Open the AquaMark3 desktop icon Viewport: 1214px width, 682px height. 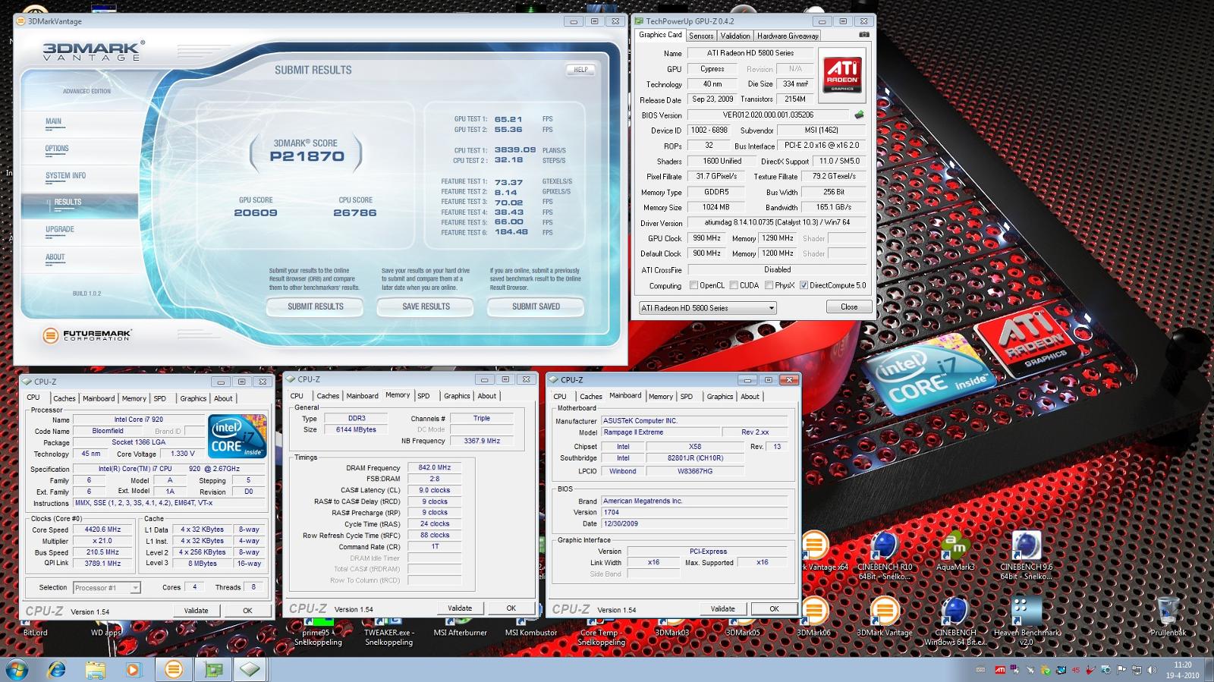(955, 552)
